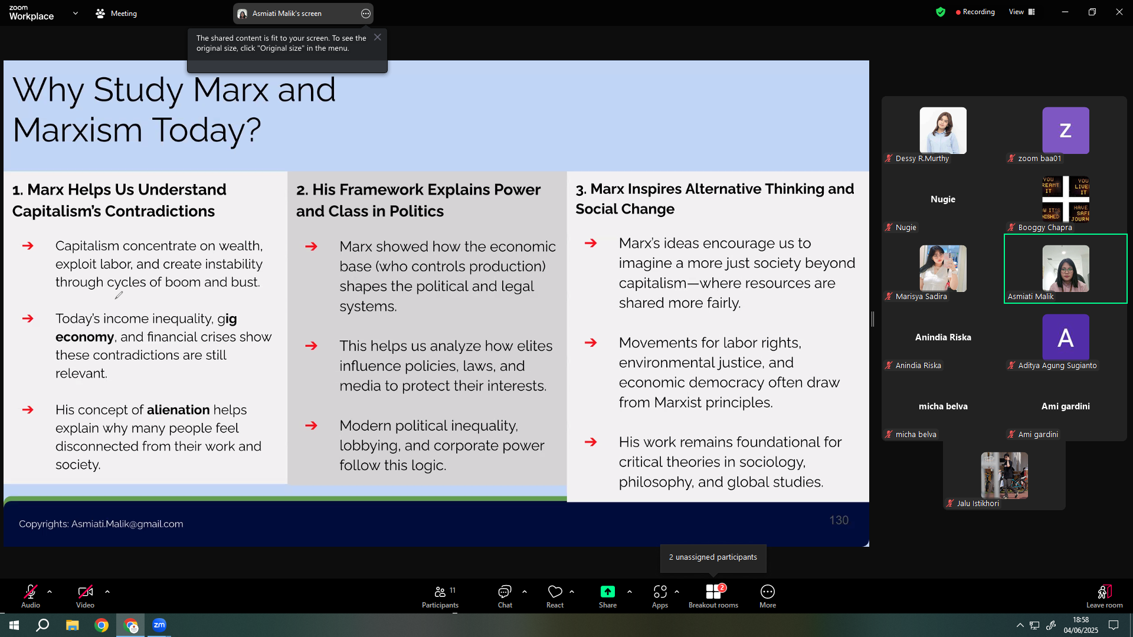Dismiss the fit-to-screen notification

(378, 37)
